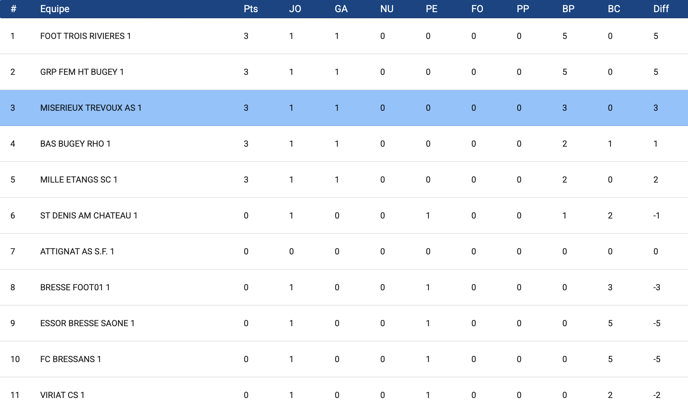Open the ATTIGNAT AS S.F. 1 team

coord(77,252)
